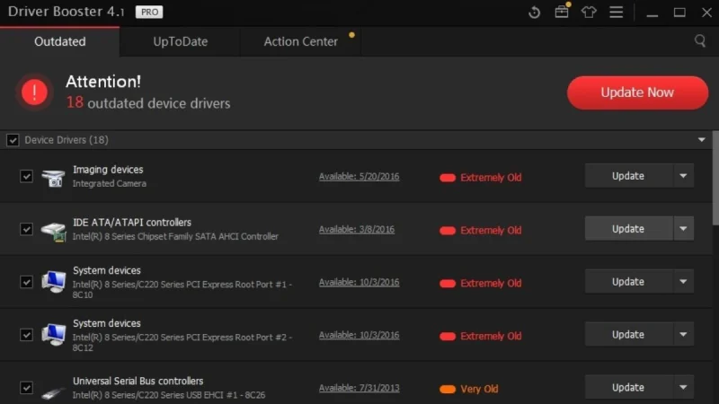Image resolution: width=719 pixels, height=404 pixels.
Task: Click the search magnifier icon
Action: tap(700, 41)
